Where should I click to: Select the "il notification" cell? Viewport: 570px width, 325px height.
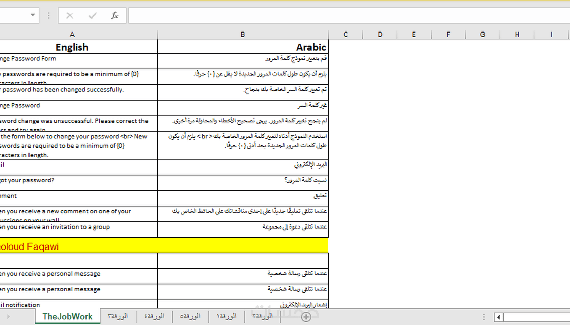tap(78, 304)
